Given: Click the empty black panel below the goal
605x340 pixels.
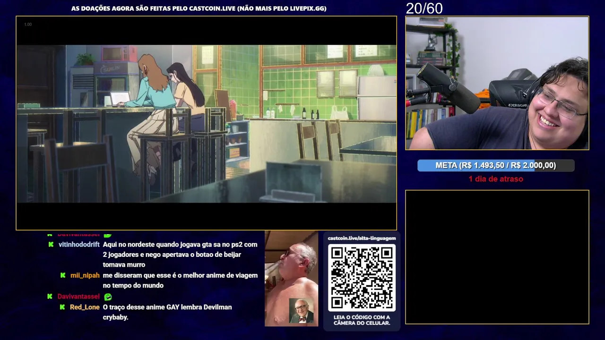Looking at the screenshot, I should pos(497,257).
